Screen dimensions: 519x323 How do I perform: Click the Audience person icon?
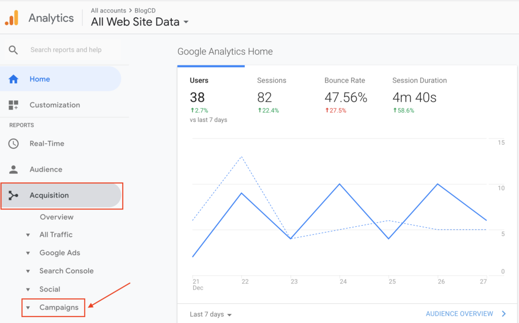coord(13,169)
